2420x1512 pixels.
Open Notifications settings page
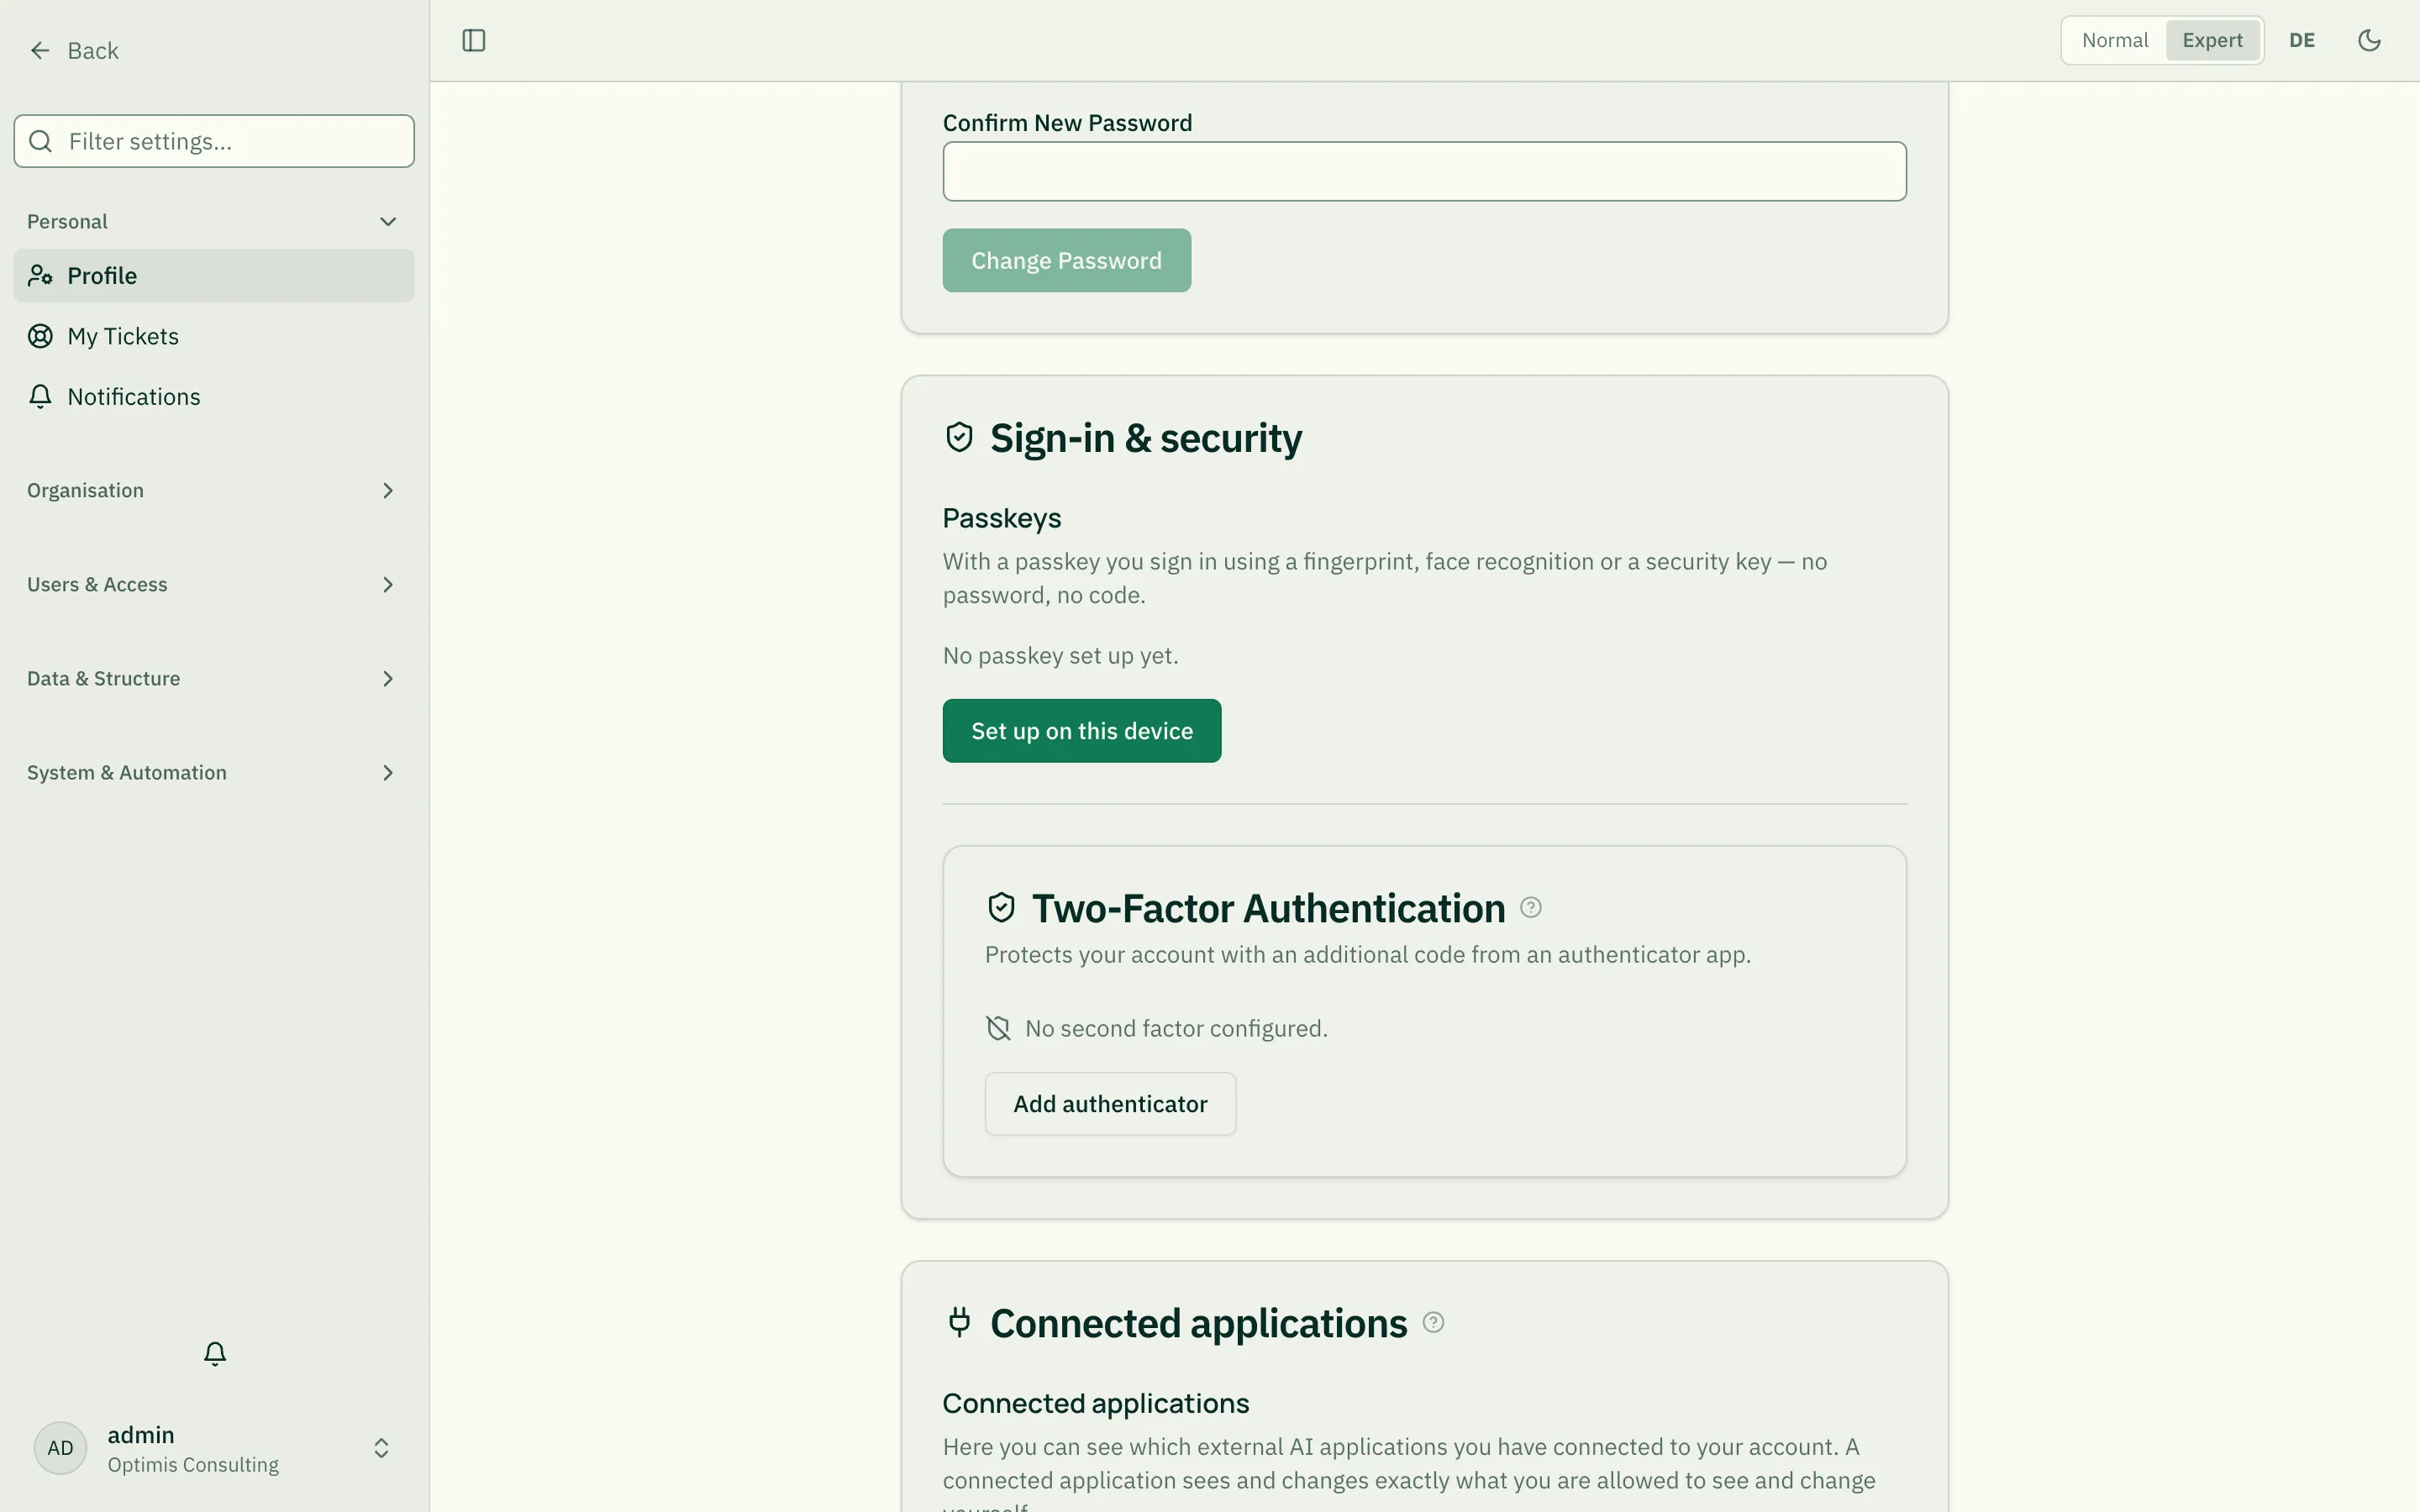tap(214, 396)
